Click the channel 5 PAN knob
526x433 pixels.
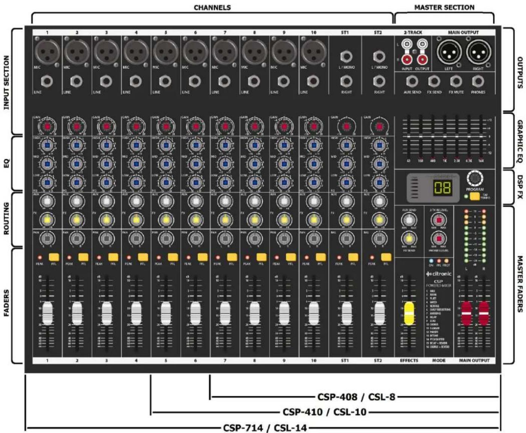(x=166, y=239)
